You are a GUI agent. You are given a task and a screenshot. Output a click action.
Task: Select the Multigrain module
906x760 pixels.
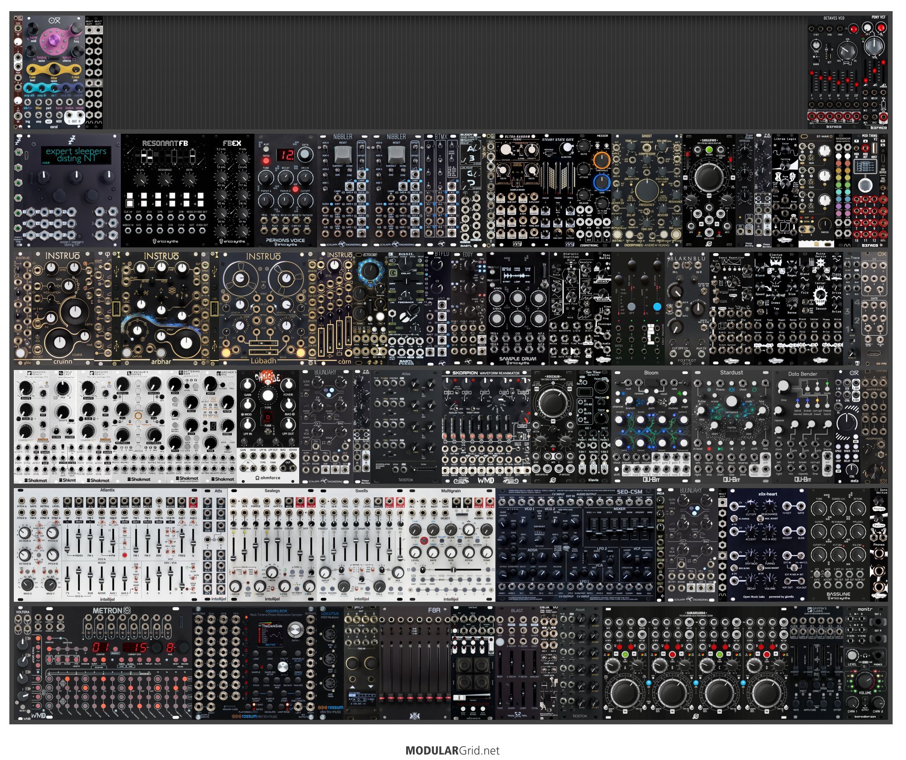point(450,545)
